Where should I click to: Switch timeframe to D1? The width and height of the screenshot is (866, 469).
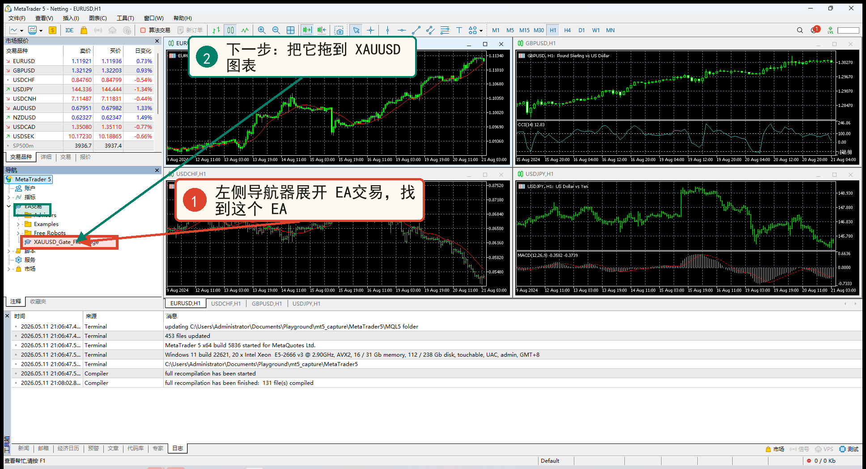pyautogui.click(x=582, y=30)
